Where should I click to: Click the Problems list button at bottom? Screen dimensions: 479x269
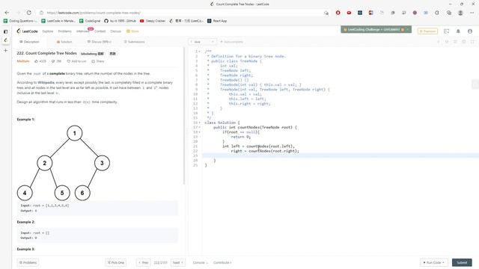point(28,262)
